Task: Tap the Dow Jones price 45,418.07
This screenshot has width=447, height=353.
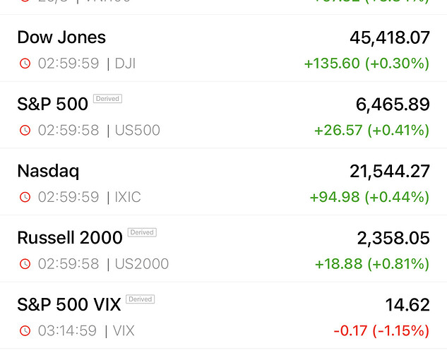Action: point(389,37)
